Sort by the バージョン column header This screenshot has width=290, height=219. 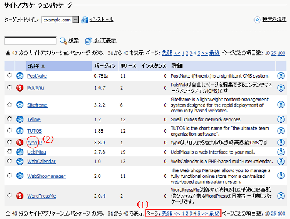tap(105, 66)
